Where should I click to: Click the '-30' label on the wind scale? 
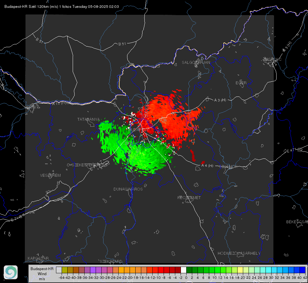pyautogui.click(x=102, y=278)
